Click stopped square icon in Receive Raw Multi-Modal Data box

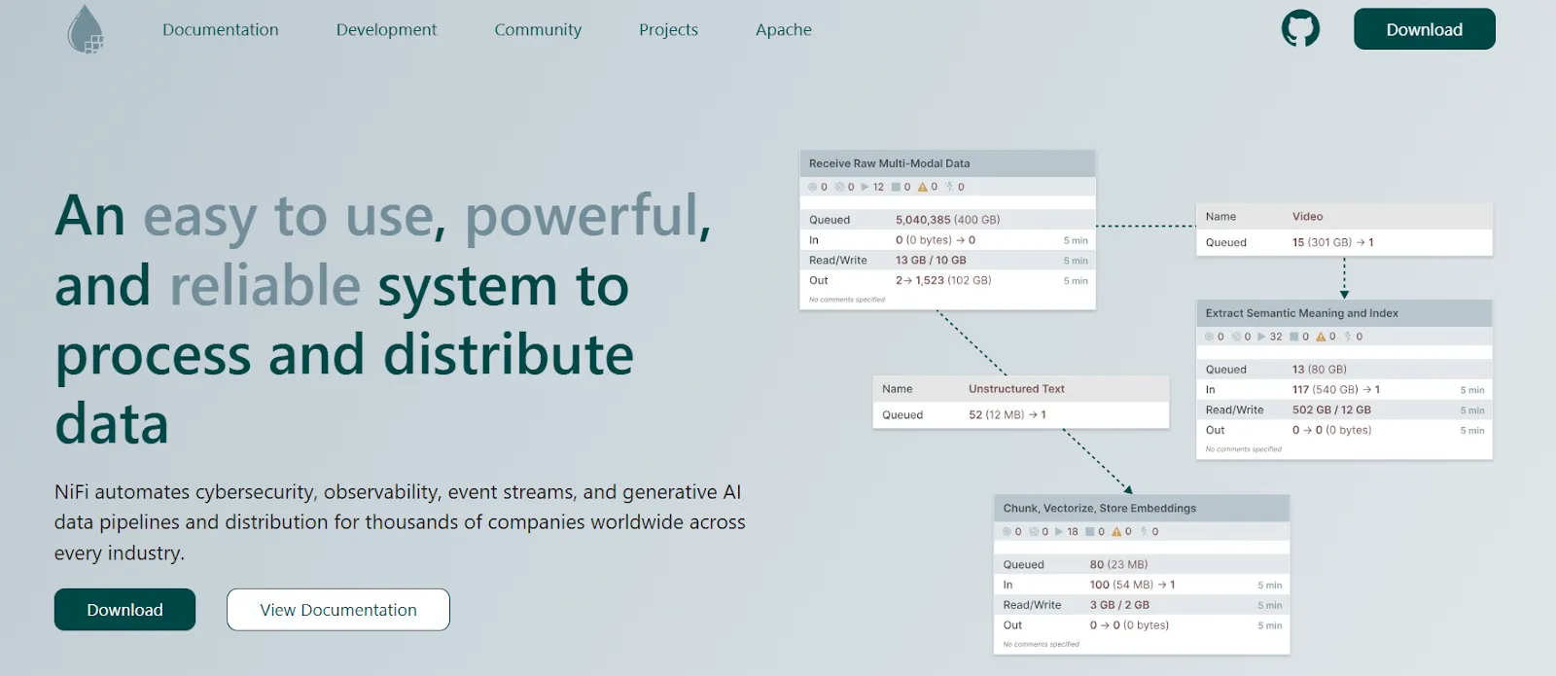click(x=896, y=187)
